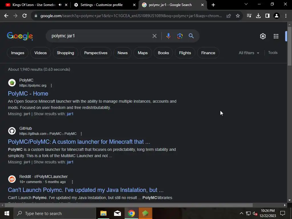Click the GitHub favicon in results
292x219 pixels.
pos(12,131)
